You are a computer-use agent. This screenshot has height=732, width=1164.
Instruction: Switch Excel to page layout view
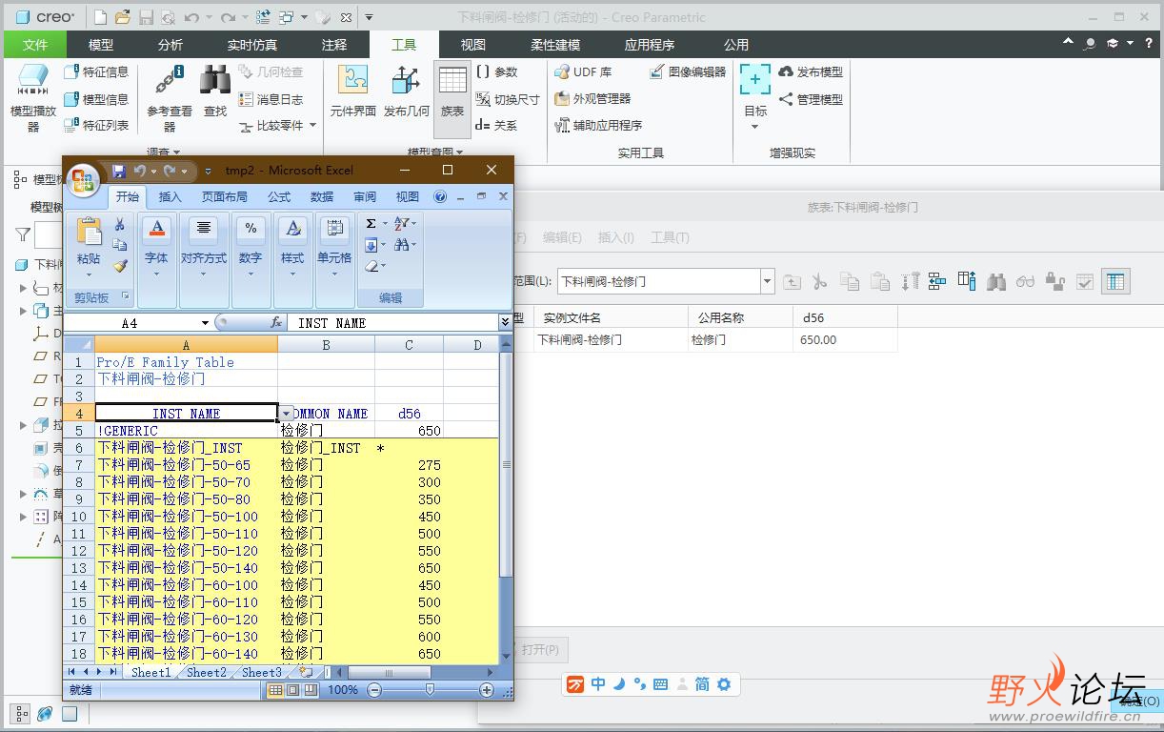(293, 690)
